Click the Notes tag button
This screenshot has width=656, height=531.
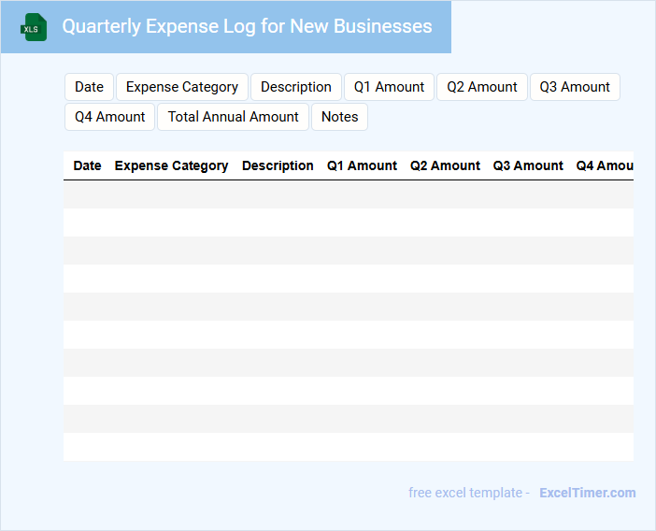click(339, 117)
